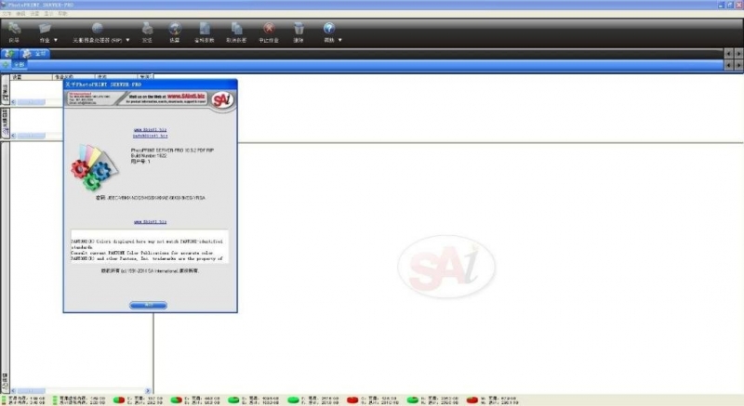Expand the 作业 toolbar dropdown arrow
The image size is (744, 406).
coord(56,40)
